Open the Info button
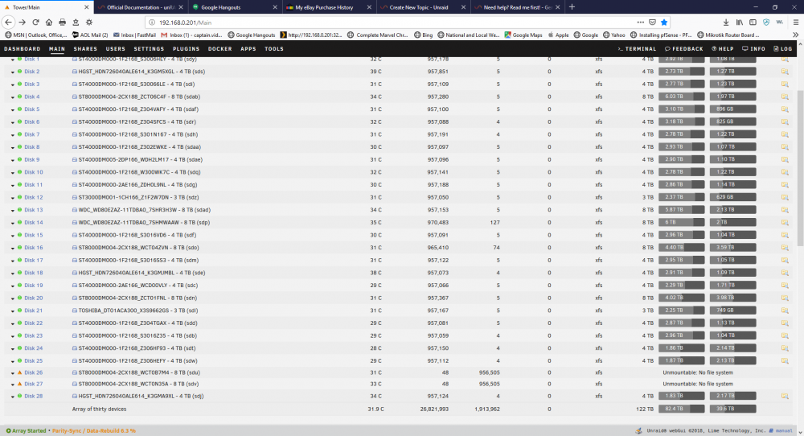 click(754, 49)
